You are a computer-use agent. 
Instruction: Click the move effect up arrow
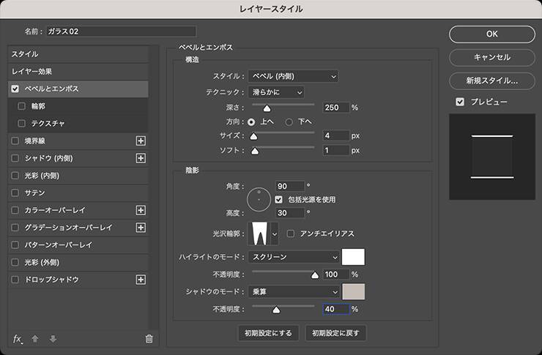tap(35, 338)
